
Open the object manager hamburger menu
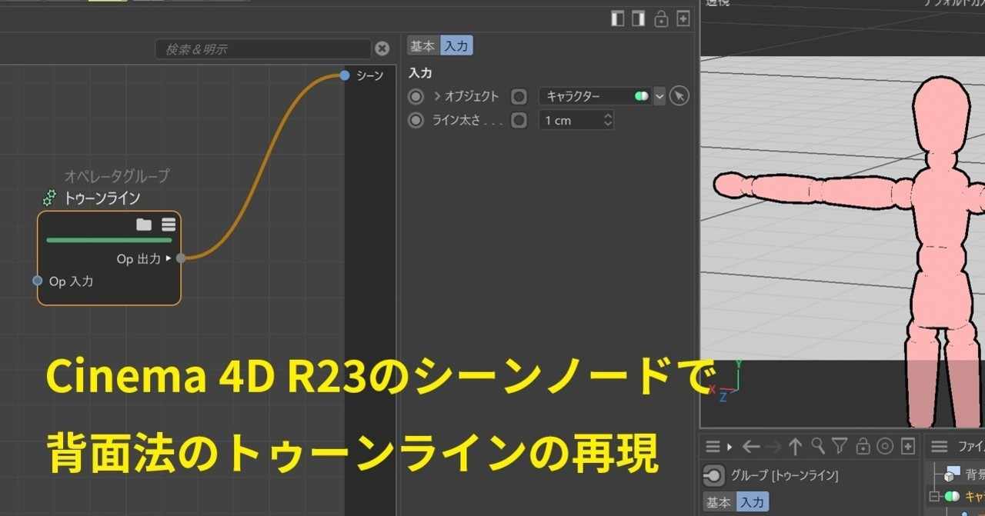(x=940, y=446)
